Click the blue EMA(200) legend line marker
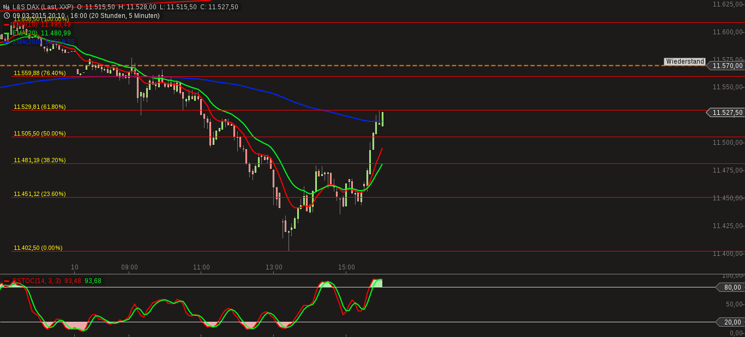The height and width of the screenshot is (337, 745). [7, 42]
